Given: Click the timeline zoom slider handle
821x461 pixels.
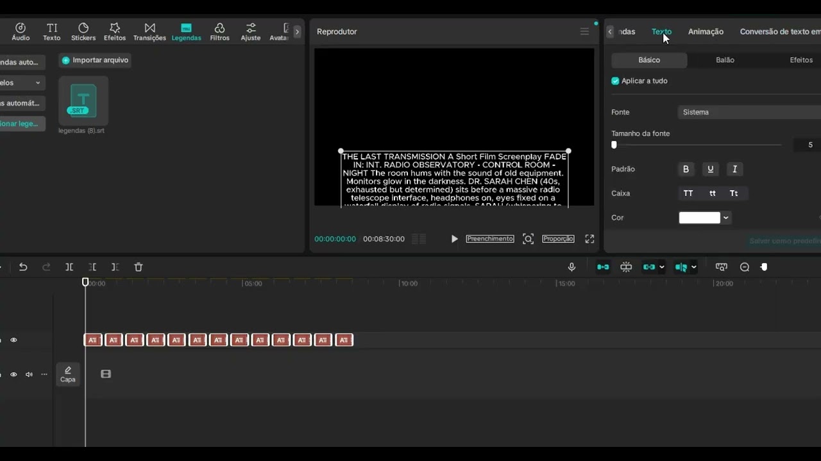Looking at the screenshot, I should [x=764, y=267].
